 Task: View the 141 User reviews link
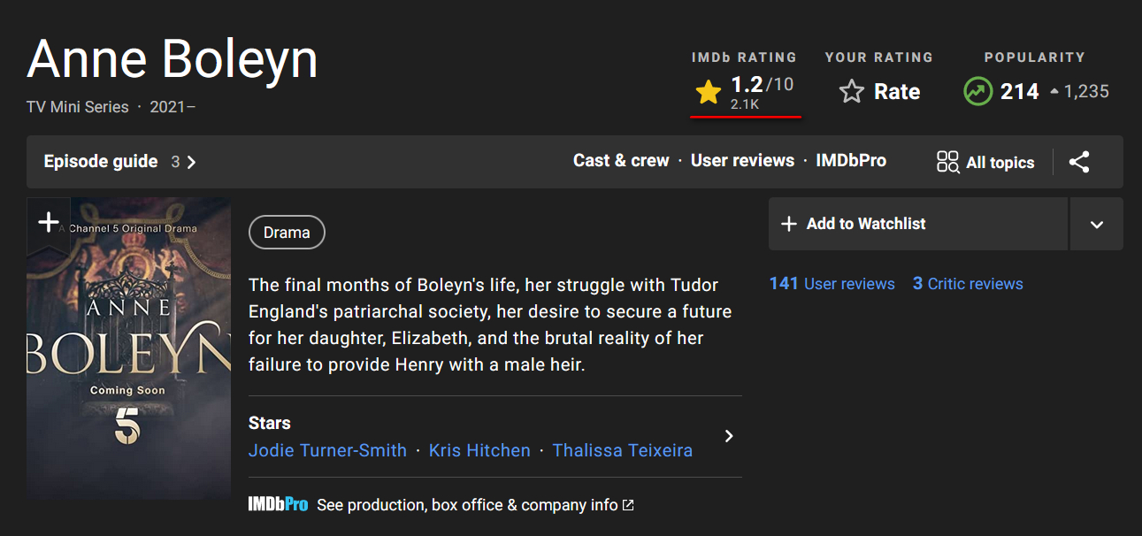coord(832,284)
